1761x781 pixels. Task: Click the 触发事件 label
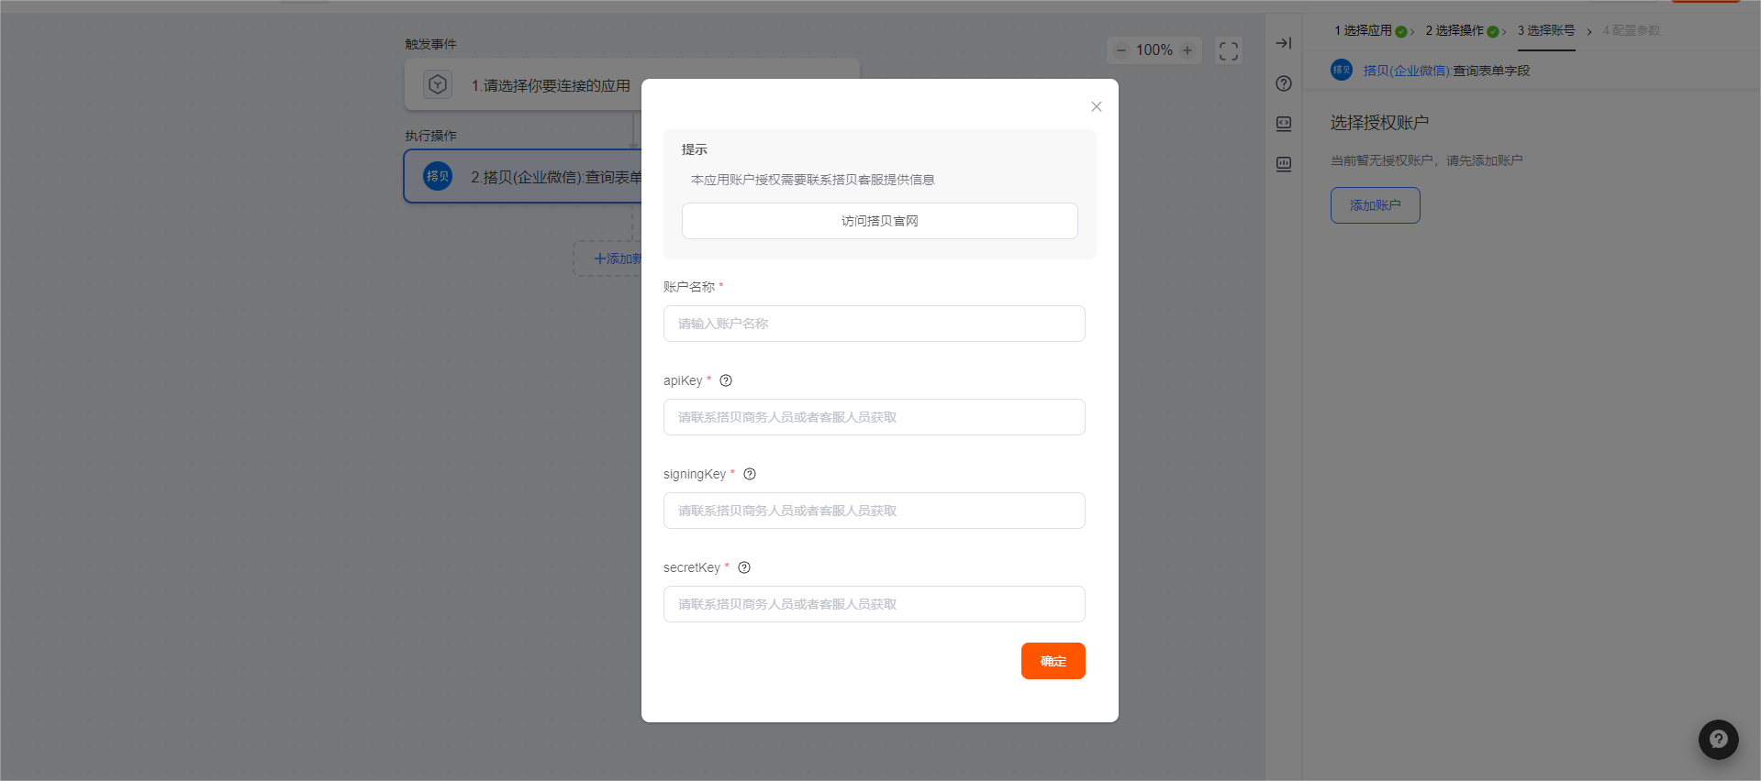[x=430, y=44]
